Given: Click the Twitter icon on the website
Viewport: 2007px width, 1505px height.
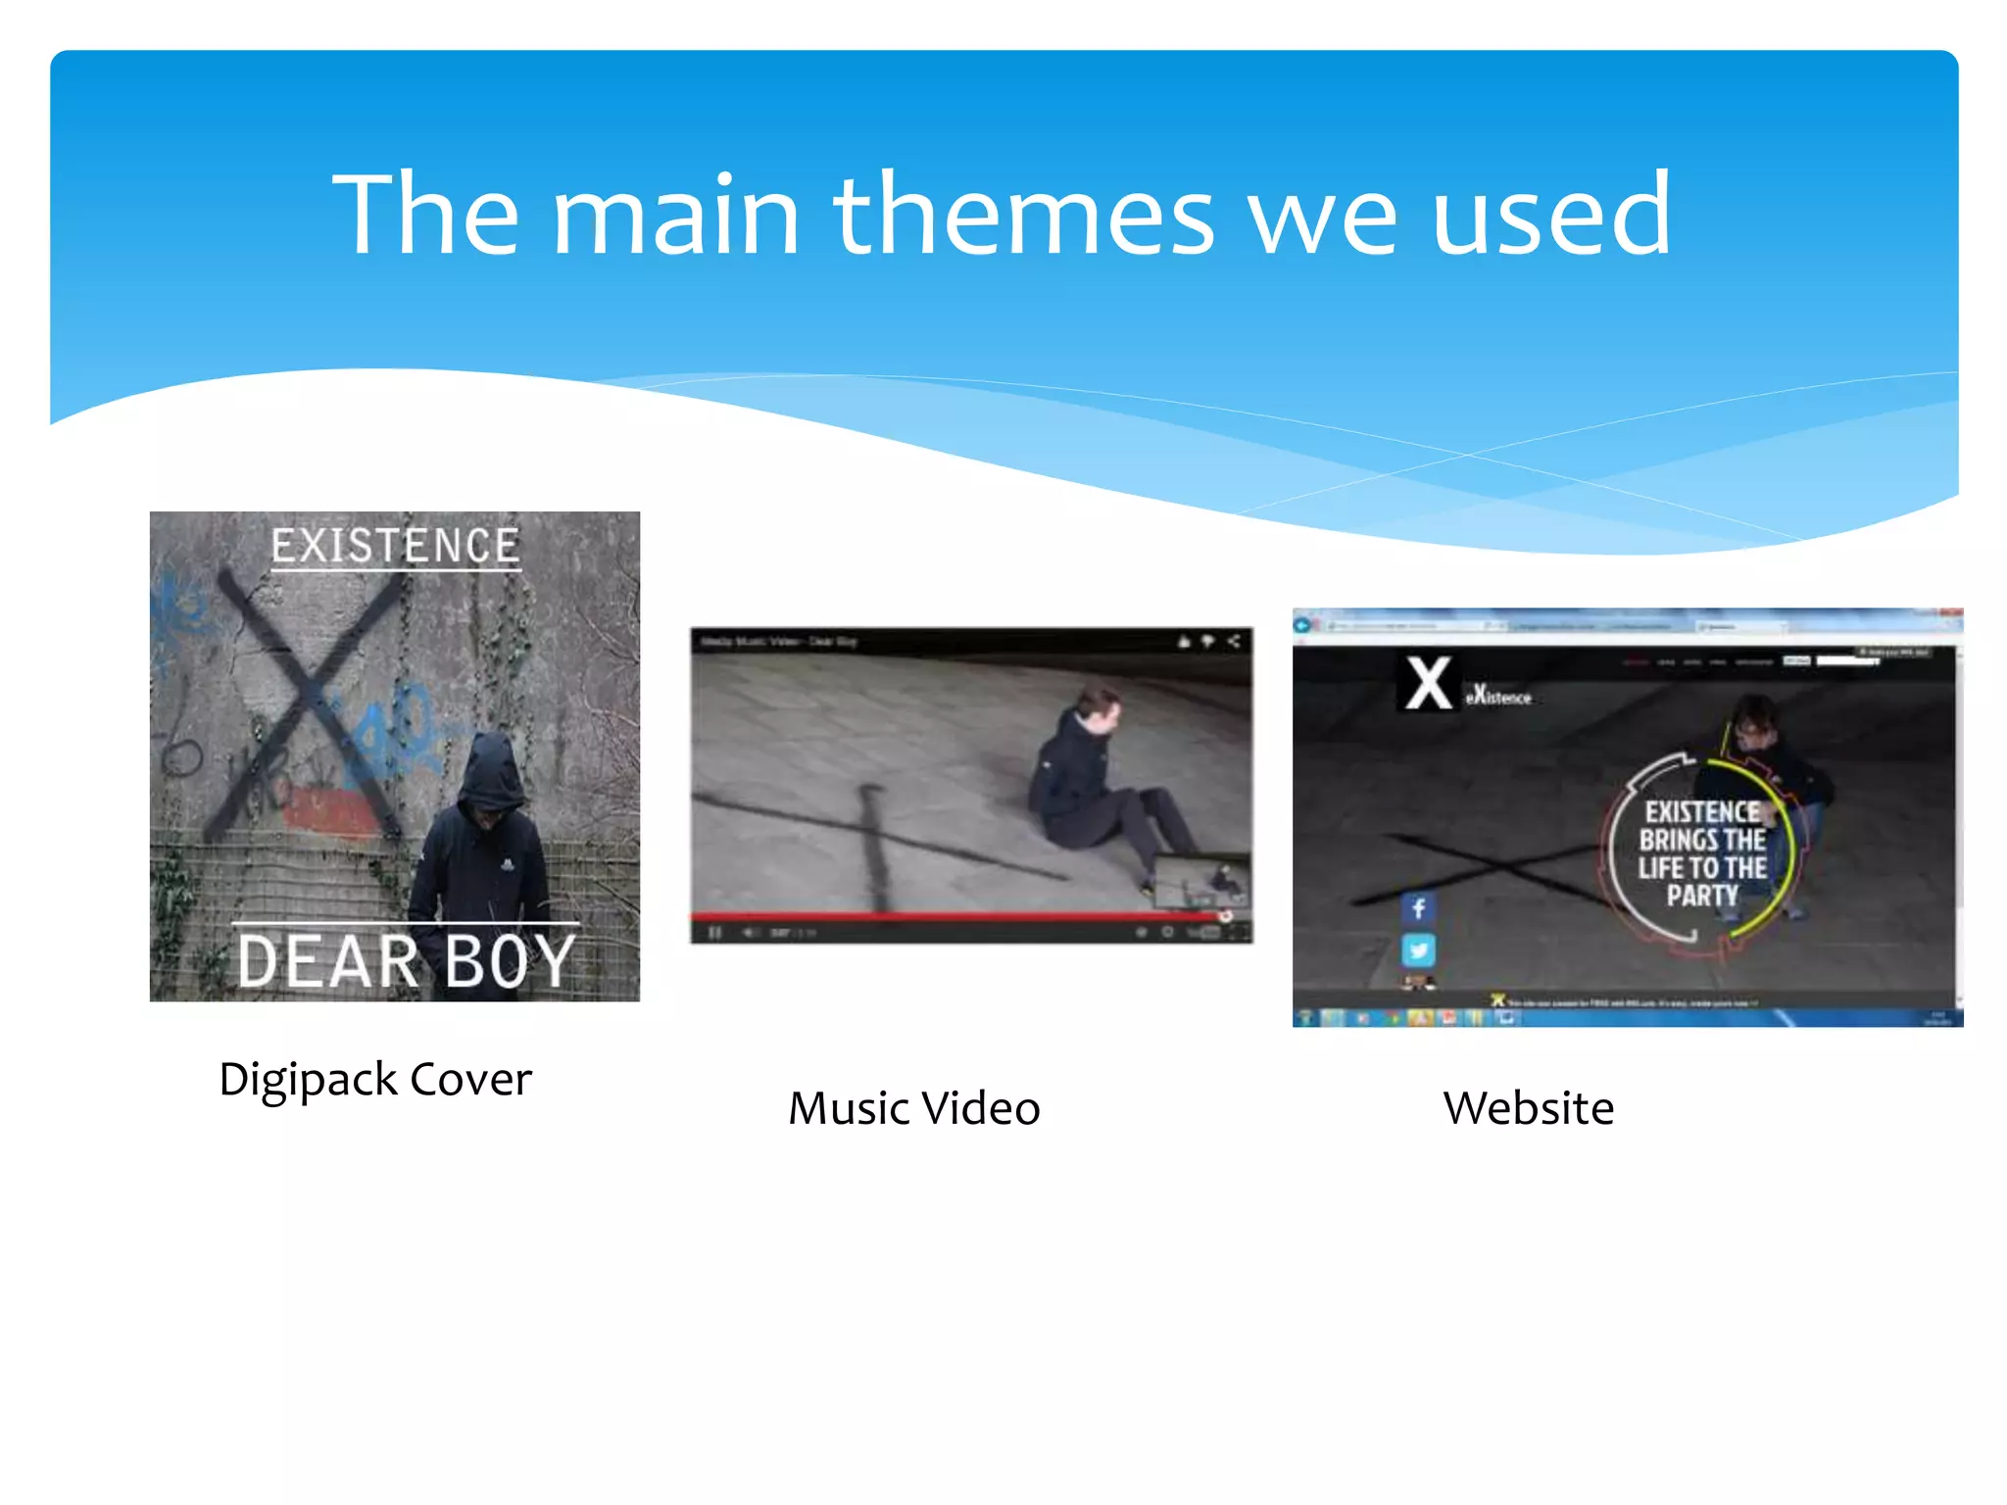Looking at the screenshot, I should click(x=1418, y=949).
